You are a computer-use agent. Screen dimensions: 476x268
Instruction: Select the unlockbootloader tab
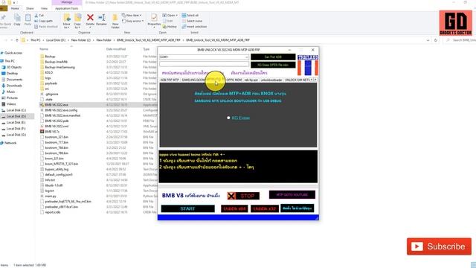[x=271, y=80]
